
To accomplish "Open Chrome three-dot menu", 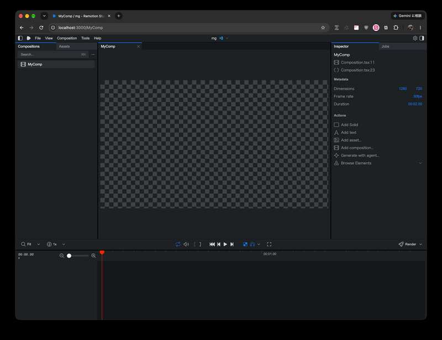I will 420,28.
